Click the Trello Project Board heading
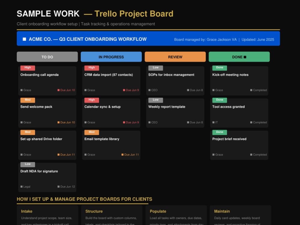Screen dimensions: 300x225 (x=134, y=14)
